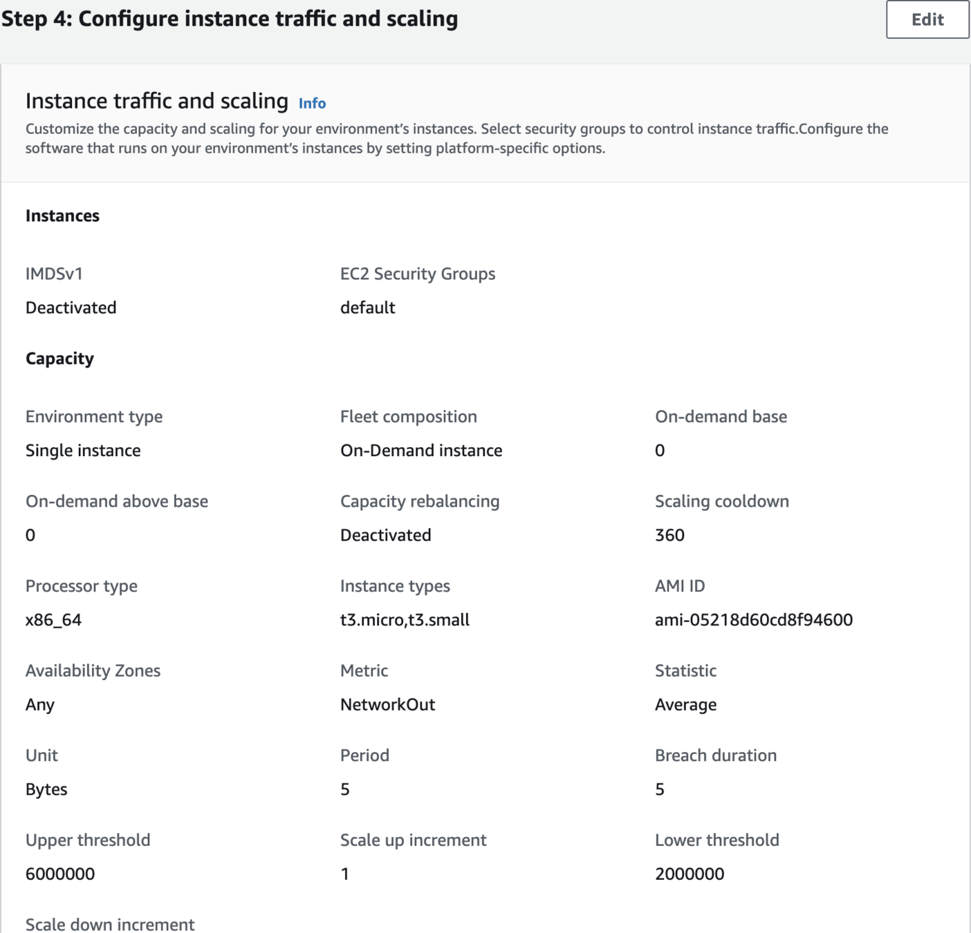Click the Scaling cooldown value 360

pos(669,535)
